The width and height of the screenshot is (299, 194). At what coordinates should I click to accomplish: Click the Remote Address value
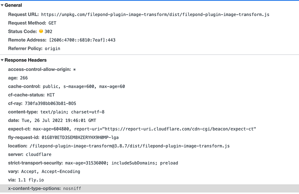pos(82,40)
